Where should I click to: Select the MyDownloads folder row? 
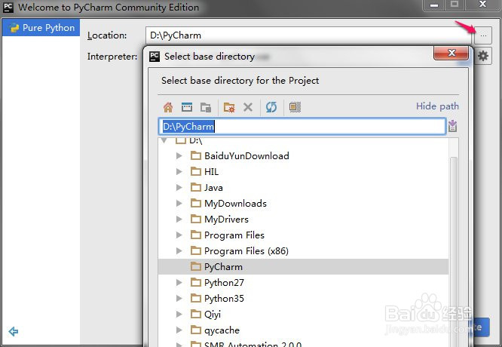tap(304, 203)
